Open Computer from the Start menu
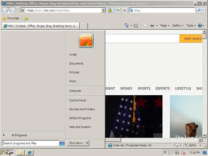Viewport: 208px width, 156px height. point(75,91)
